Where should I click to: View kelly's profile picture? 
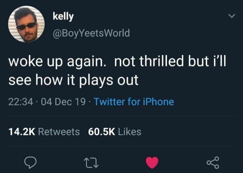[26, 24]
